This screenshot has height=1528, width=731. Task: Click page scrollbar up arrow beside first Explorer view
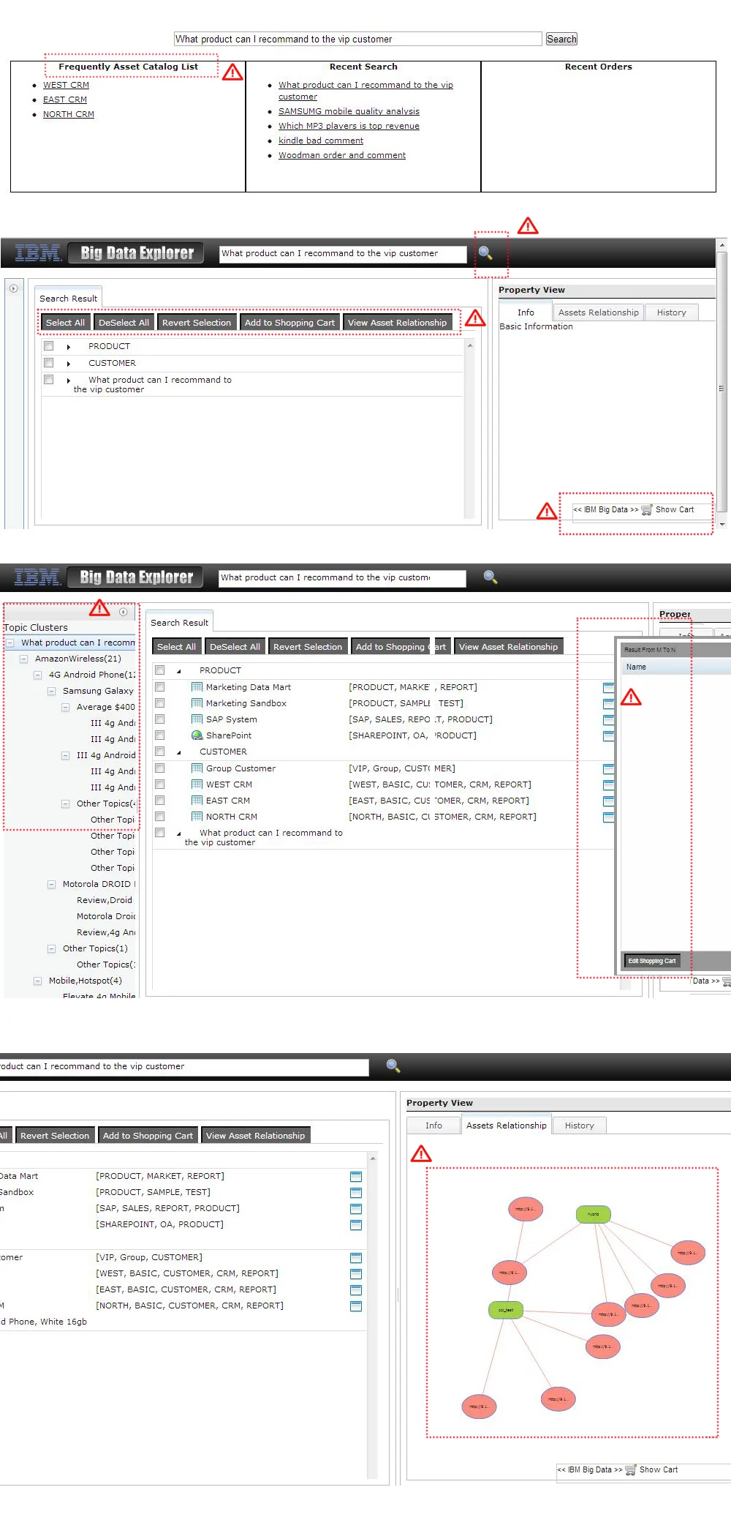click(722, 245)
